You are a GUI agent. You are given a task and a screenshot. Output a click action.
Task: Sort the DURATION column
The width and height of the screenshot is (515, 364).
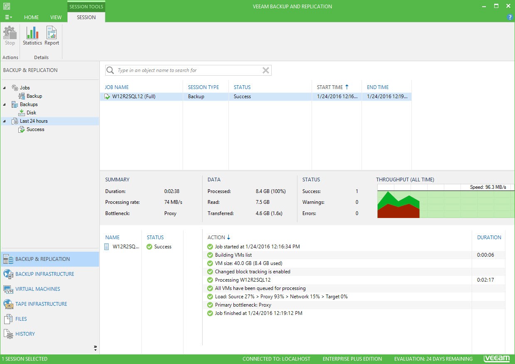coord(489,238)
